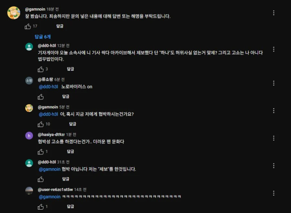The height and width of the screenshot is (213, 291).
Task: Open @gamnoin's profile avatar on top comment
Action: pyautogui.click(x=14, y=13)
